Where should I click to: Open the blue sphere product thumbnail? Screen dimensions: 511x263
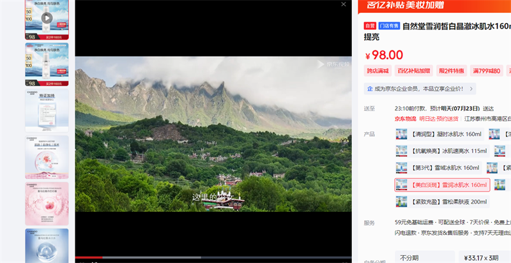click(x=47, y=245)
